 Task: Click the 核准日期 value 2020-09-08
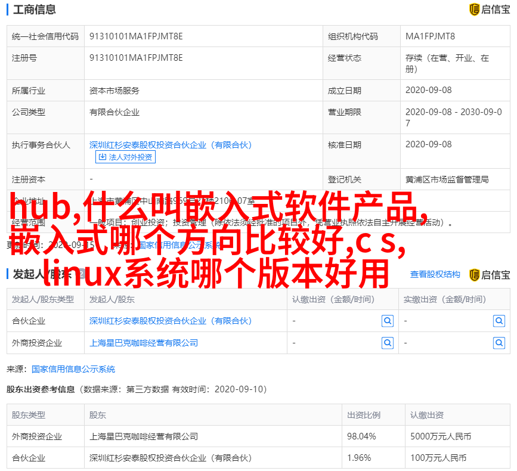428,144
